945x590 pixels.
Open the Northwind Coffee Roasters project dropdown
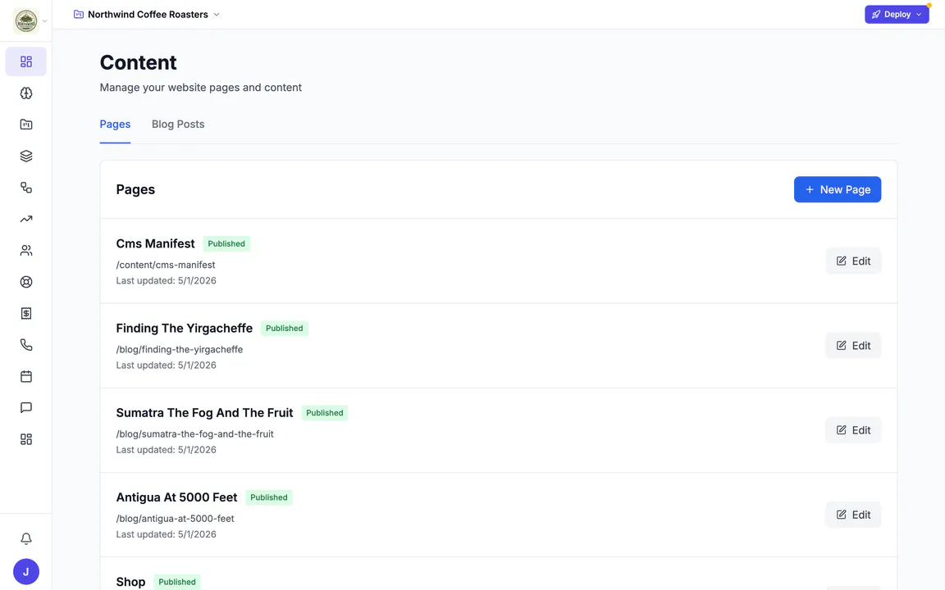click(147, 15)
